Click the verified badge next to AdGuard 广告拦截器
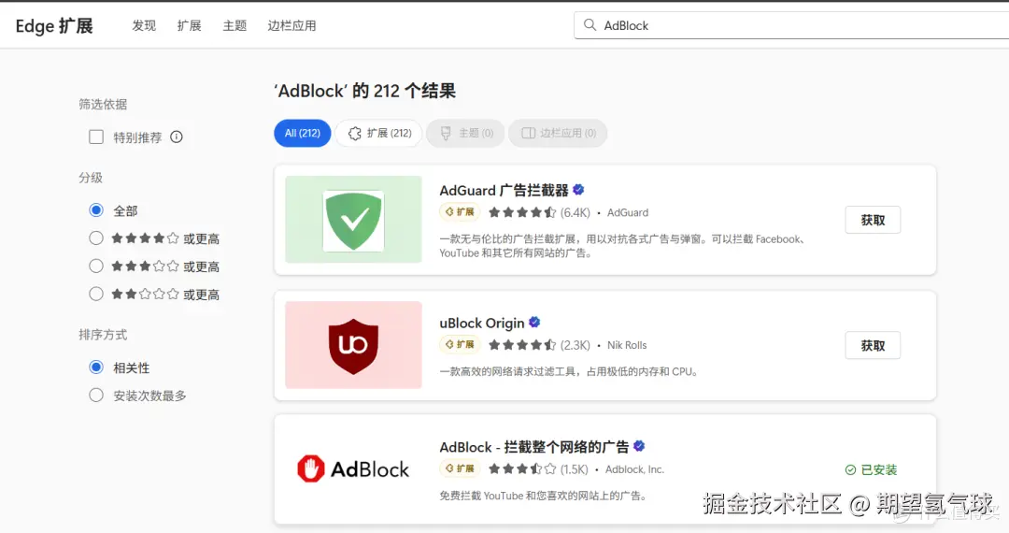Viewport: 1009px width, 533px height. (x=578, y=190)
